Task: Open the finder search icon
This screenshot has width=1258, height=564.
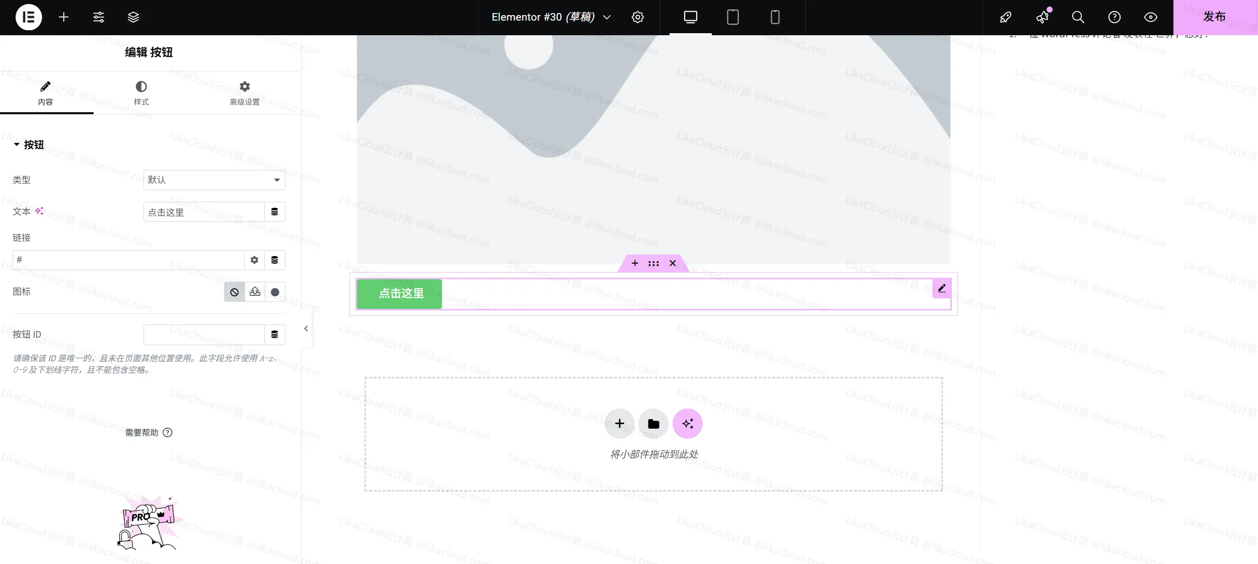Action: (x=1077, y=17)
